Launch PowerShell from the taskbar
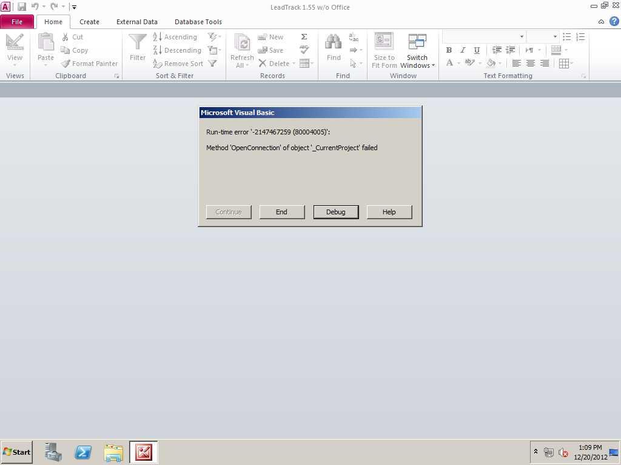This screenshot has width=621, height=465. (x=83, y=452)
